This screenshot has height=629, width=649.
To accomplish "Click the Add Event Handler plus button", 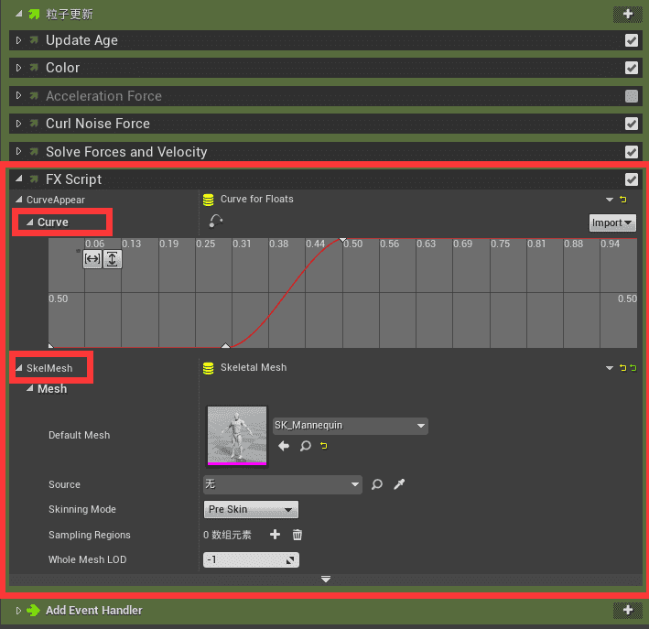I will coord(627,610).
